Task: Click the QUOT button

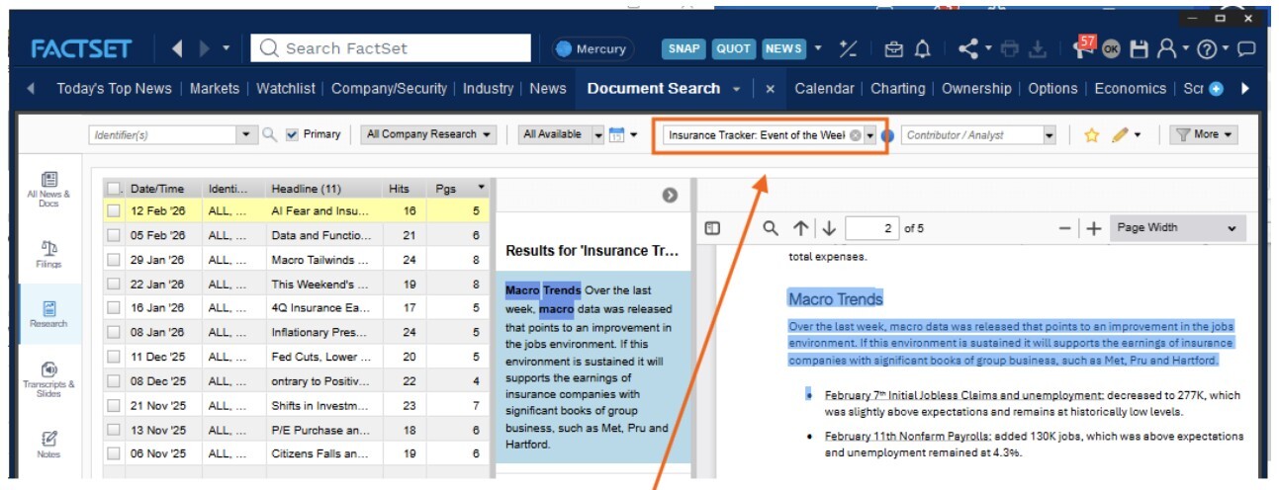Action: click(733, 48)
